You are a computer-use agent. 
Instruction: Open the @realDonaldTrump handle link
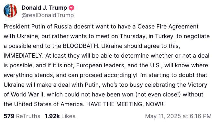pos(48,15)
